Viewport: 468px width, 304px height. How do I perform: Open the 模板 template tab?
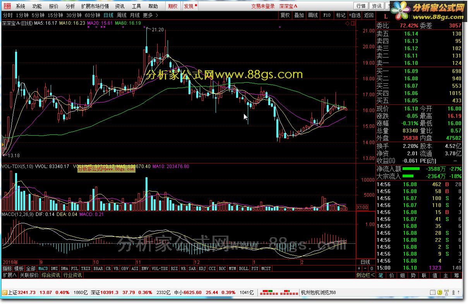19,268
